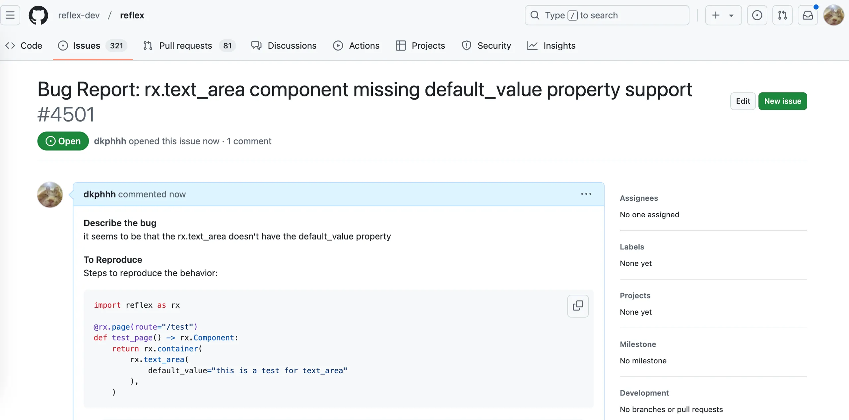Click the search magnifier icon

click(535, 15)
